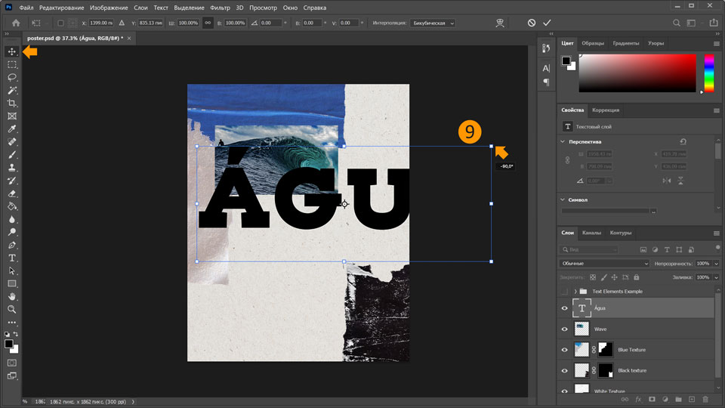Select the Clone Stamp tool

pos(12,168)
